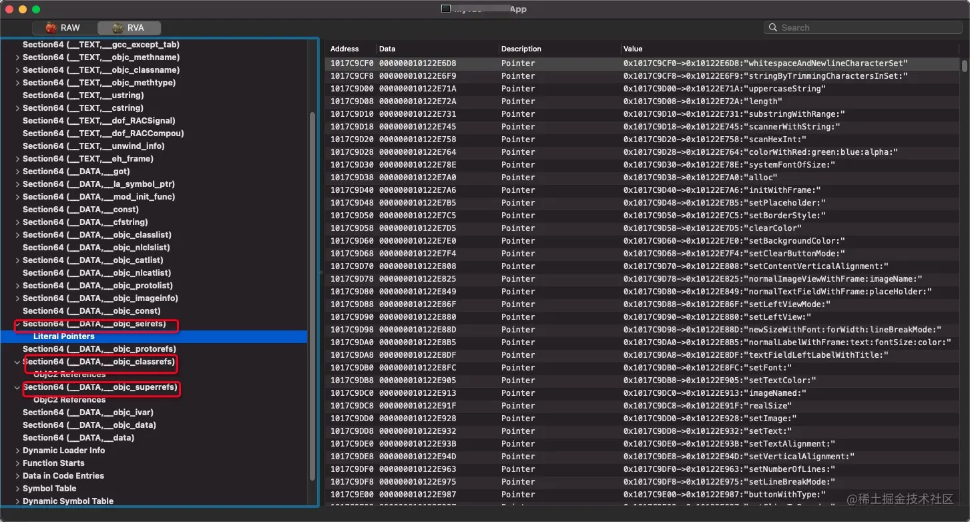This screenshot has width=970, height=522.
Task: Collapse the __DATA,__objc_classrefs section
Action: point(17,362)
